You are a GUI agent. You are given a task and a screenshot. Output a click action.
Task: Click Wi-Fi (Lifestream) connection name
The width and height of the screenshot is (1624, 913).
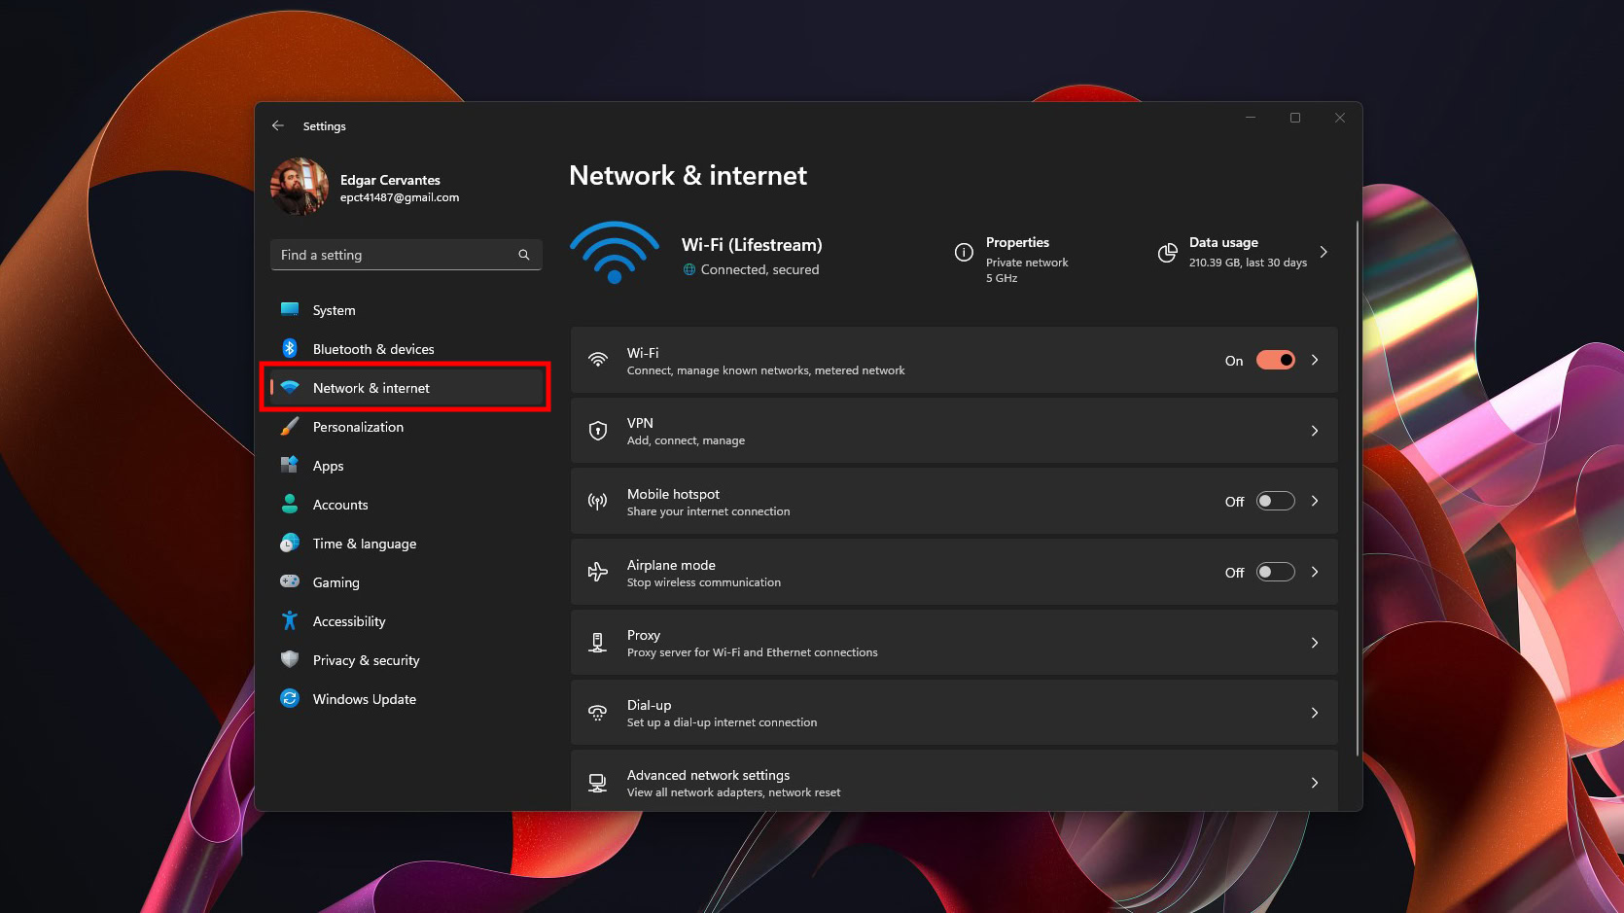pyautogui.click(x=752, y=245)
